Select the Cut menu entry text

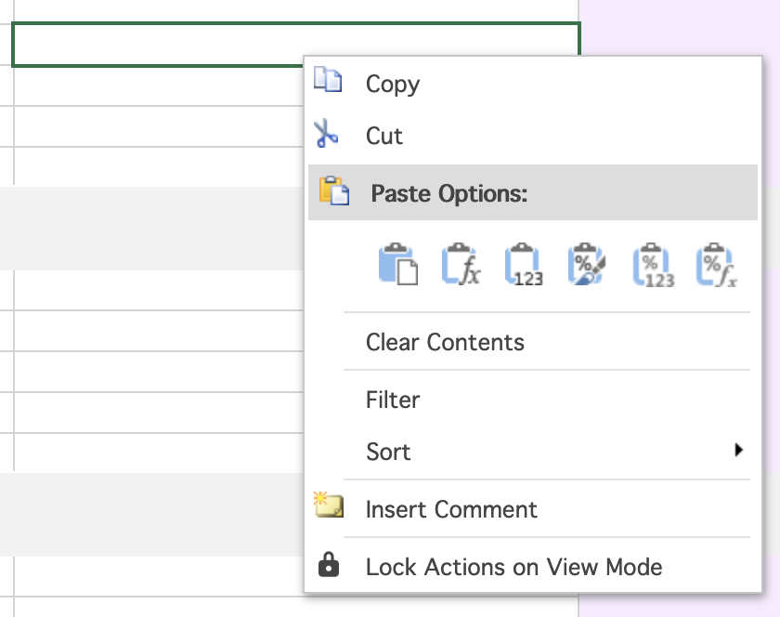pos(384,137)
